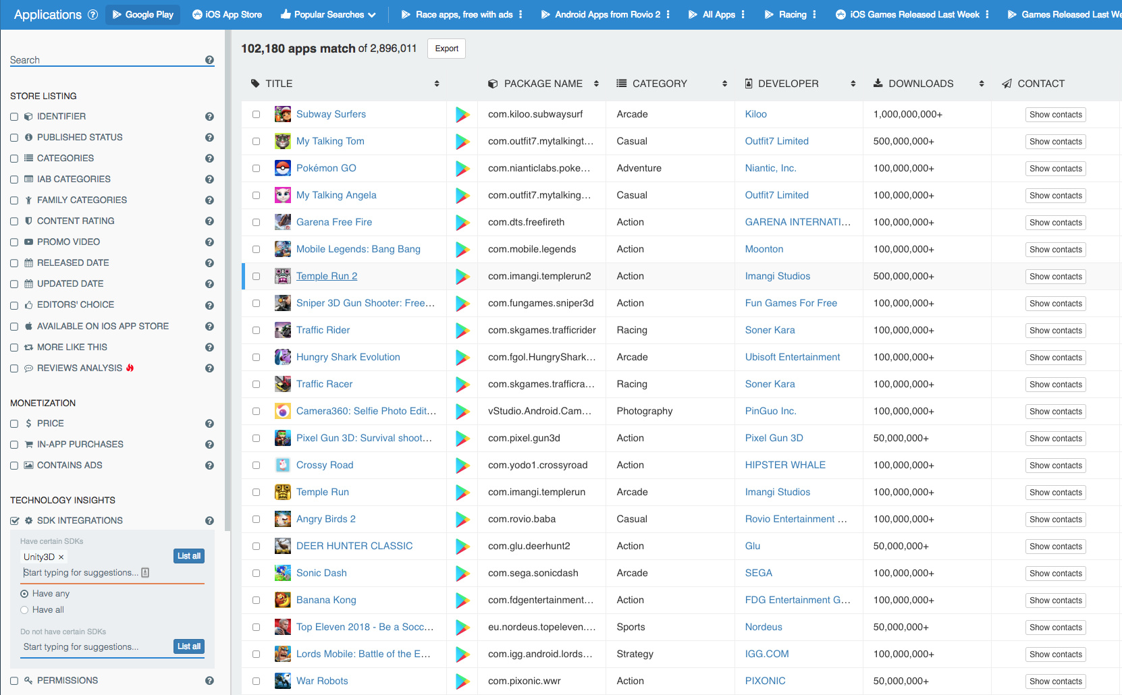Open help icon for CONTENT RATING filter
This screenshot has height=695, width=1122.
209,221
